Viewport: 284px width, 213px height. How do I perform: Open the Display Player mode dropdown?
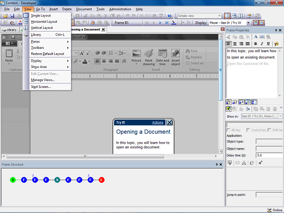[x=248, y=23]
